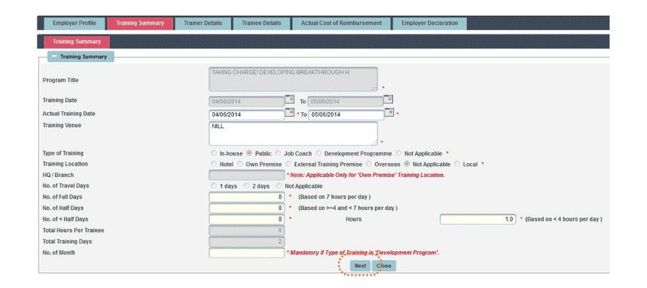Select In-house training type
The image size is (647, 288).
point(214,153)
